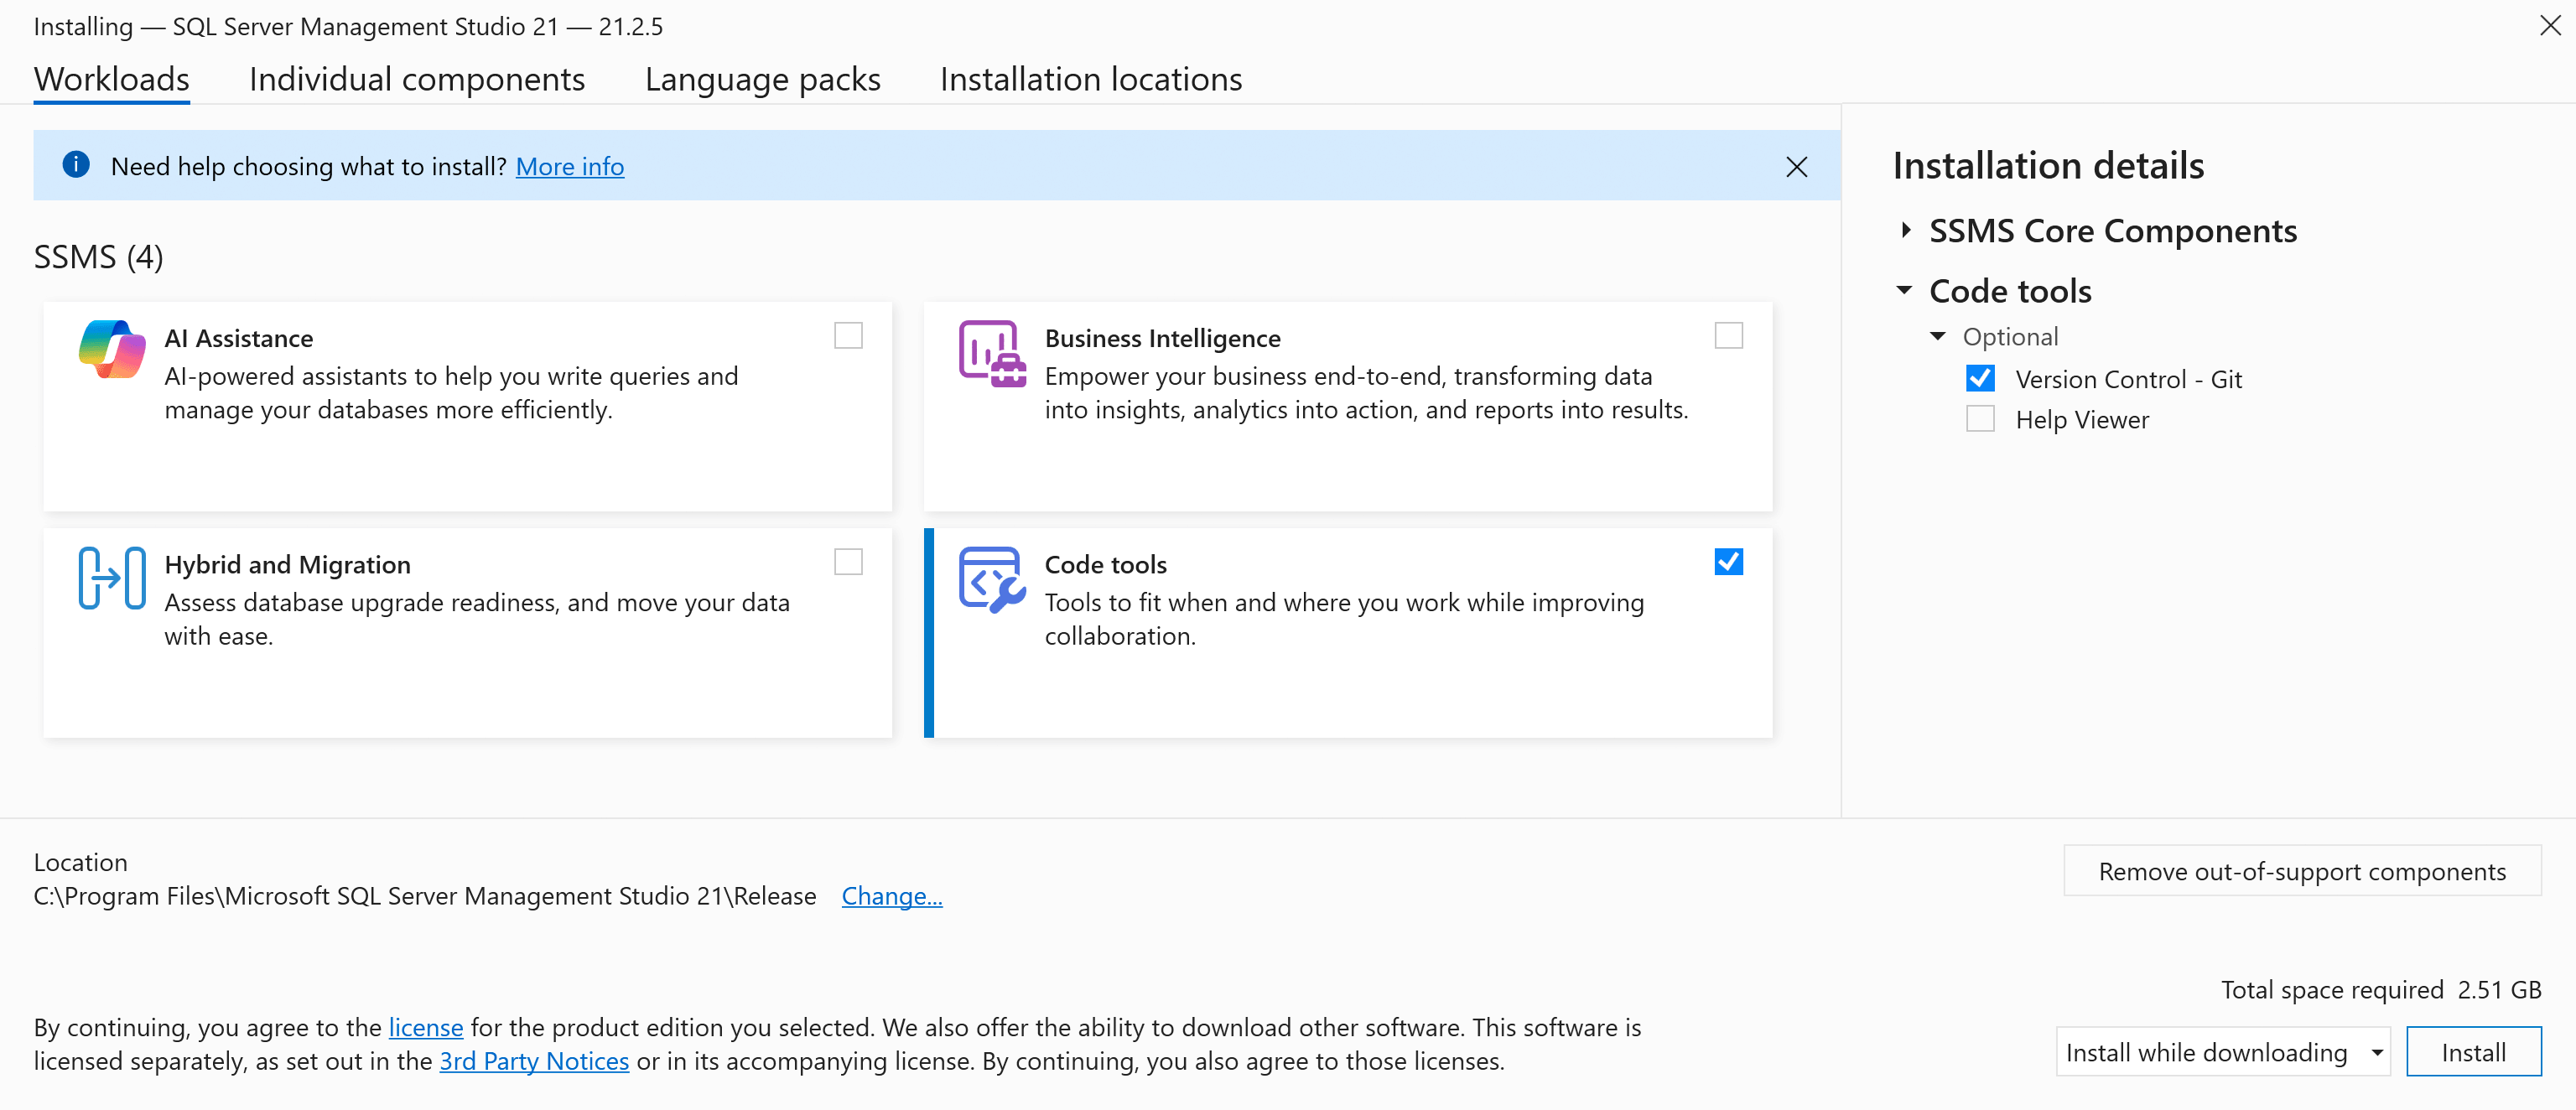Uncheck Version Control - Git component
The height and width of the screenshot is (1110, 2576).
1980,378
